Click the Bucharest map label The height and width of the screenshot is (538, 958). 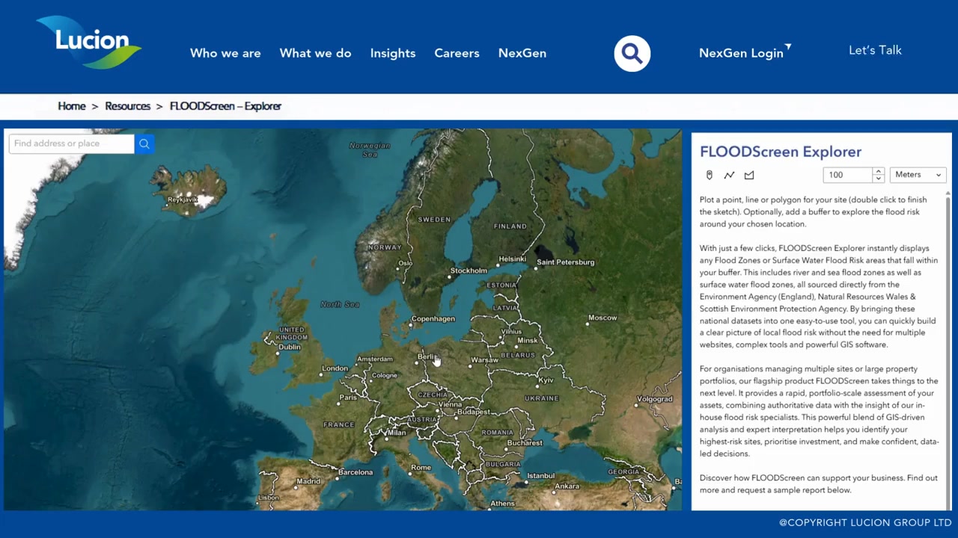(525, 443)
